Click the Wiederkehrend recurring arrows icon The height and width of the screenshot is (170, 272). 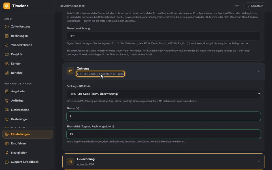[7, 45]
